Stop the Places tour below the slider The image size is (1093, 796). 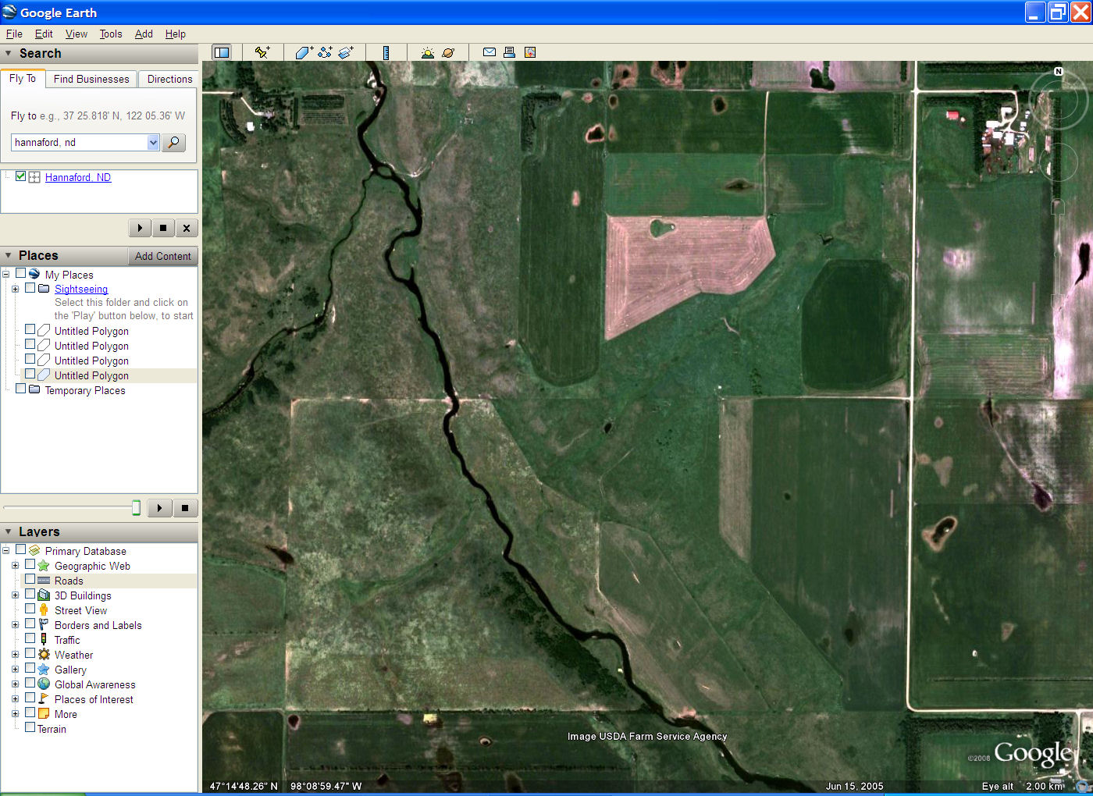(185, 508)
